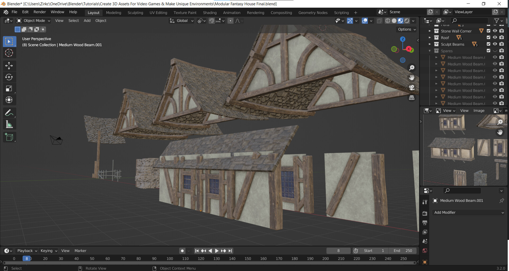Toggle camera view in viewport
Viewport: 509px width, 271px height.
411,88
